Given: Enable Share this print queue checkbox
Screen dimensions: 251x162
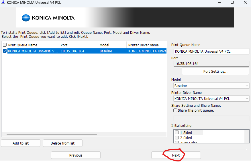Looking at the screenshot, I should pyautogui.click(x=175, y=110).
